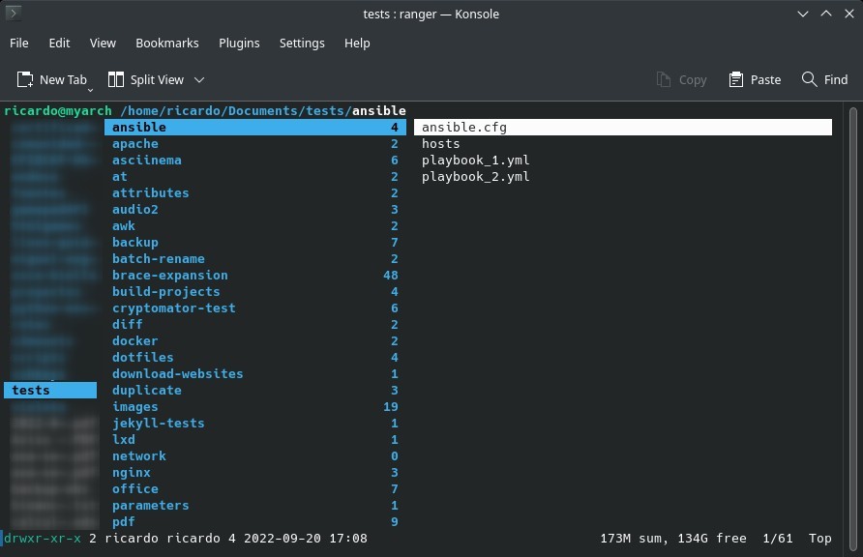The height and width of the screenshot is (557, 863).
Task: Select the asciinema directory
Action: click(x=255, y=160)
